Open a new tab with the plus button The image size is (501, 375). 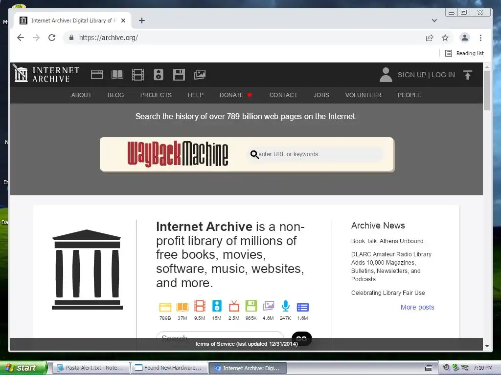click(142, 21)
